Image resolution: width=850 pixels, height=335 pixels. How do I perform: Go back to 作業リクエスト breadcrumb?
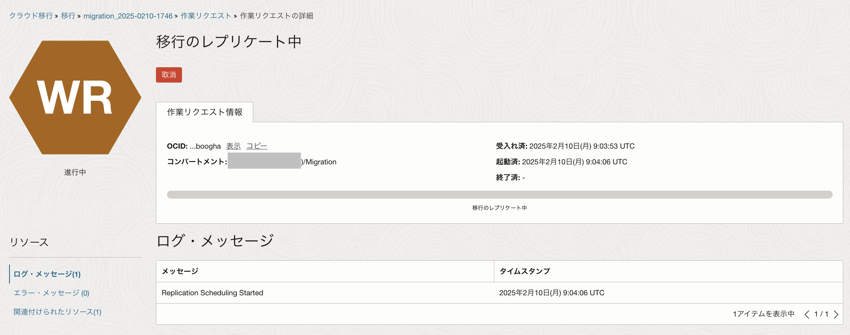(x=206, y=16)
